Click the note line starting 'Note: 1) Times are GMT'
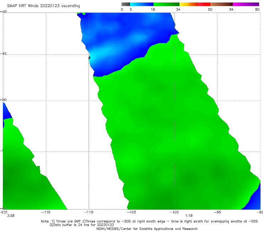This screenshot has height=231, width=263. click(x=149, y=221)
